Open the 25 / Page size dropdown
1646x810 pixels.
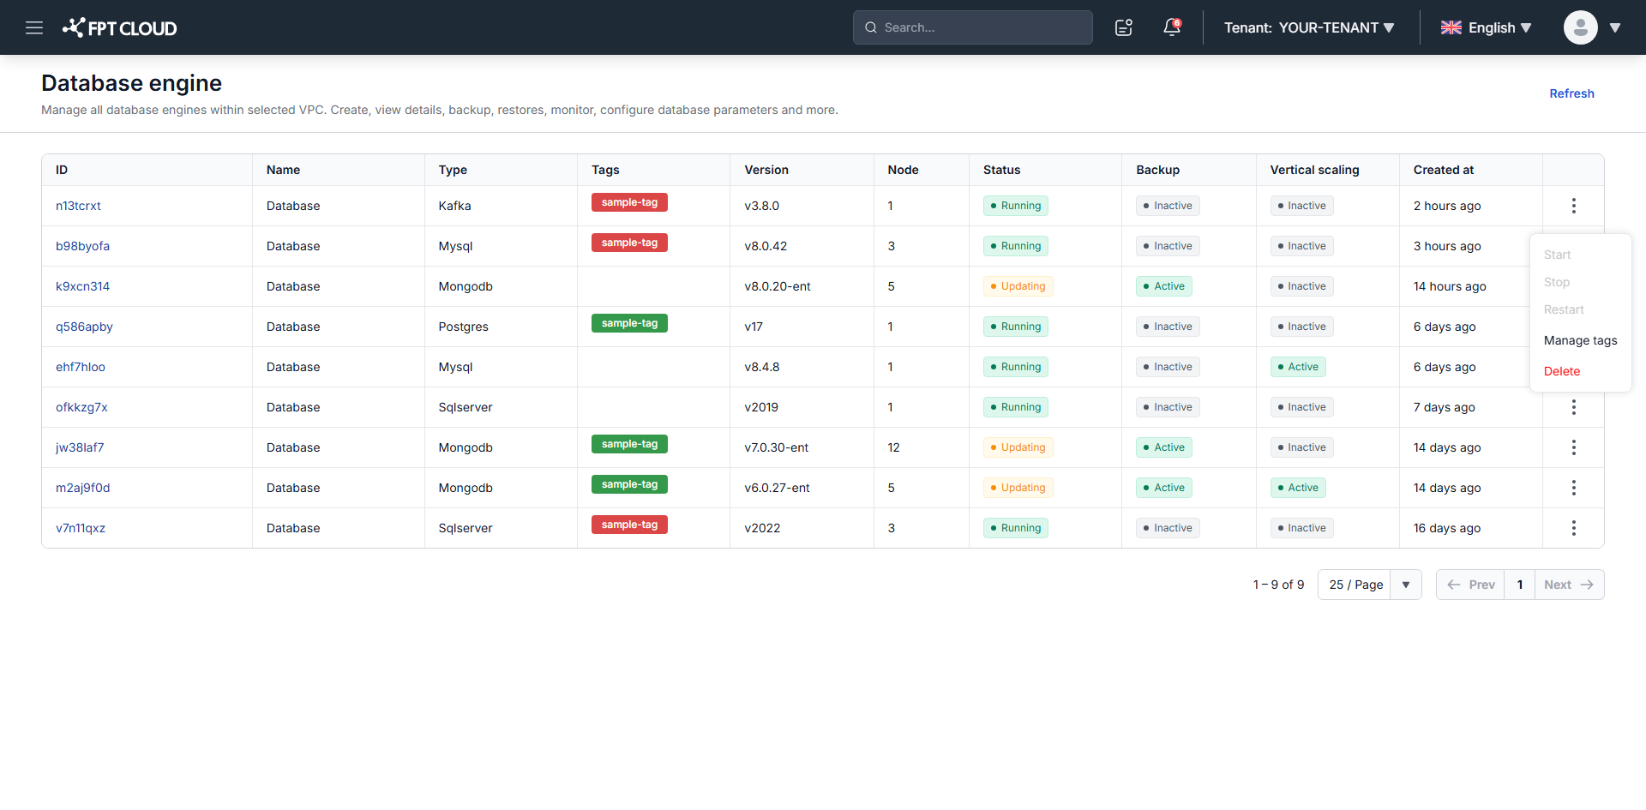tap(1370, 585)
